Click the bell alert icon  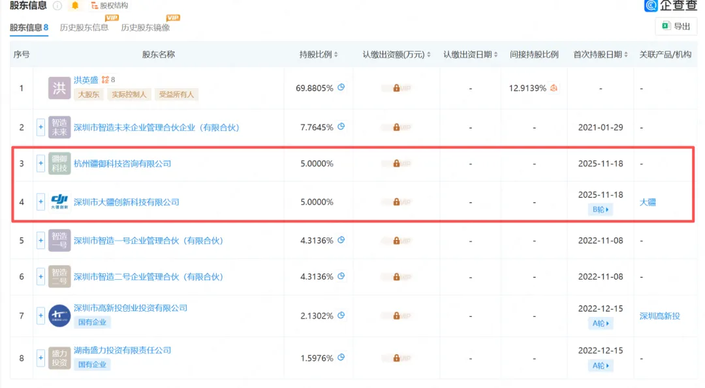point(75,5)
